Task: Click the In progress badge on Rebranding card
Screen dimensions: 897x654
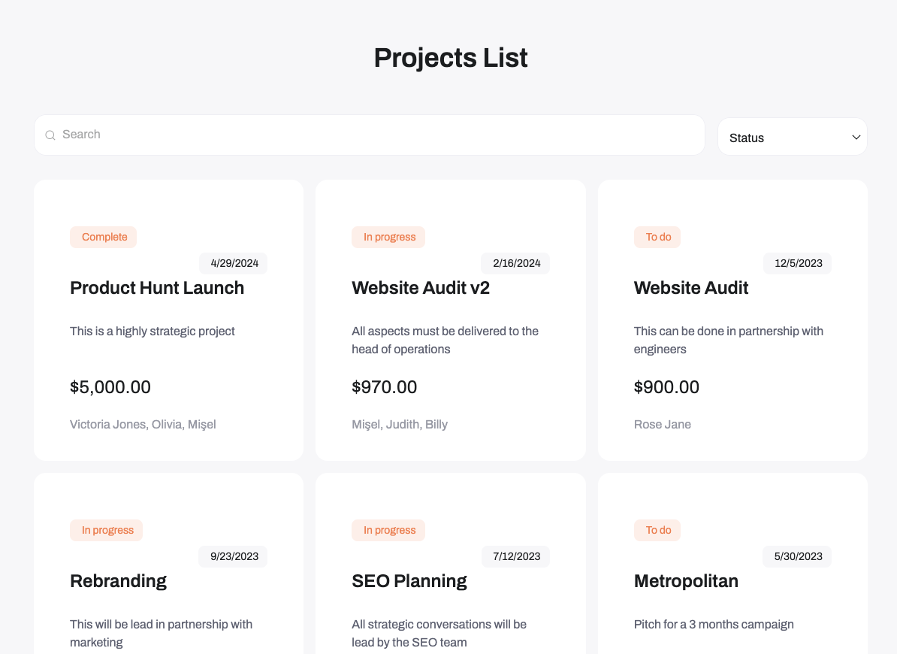Action: [107, 530]
